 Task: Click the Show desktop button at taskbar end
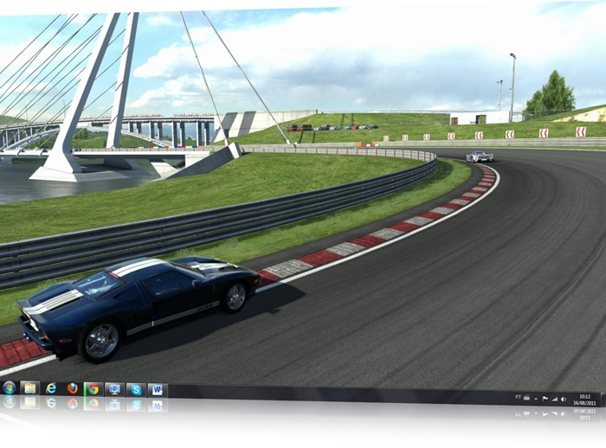603,400
